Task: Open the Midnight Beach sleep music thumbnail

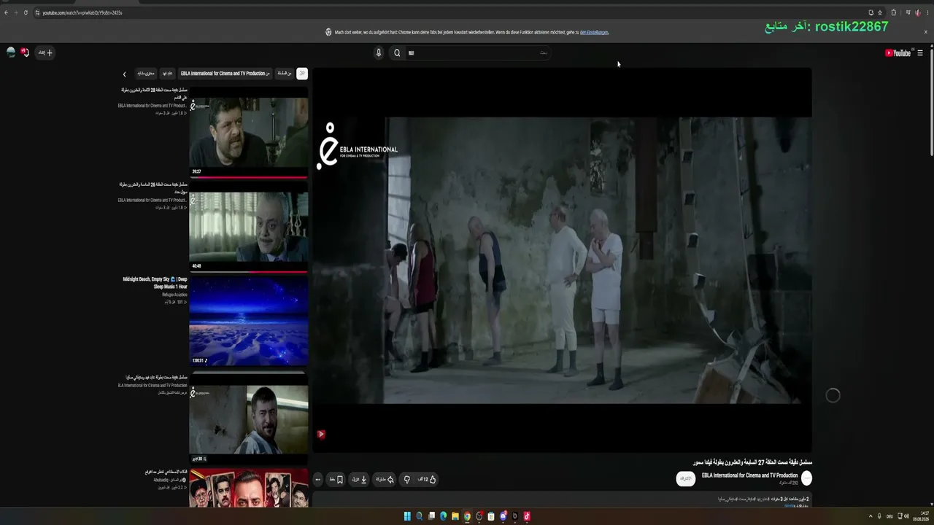Action: [x=249, y=320]
